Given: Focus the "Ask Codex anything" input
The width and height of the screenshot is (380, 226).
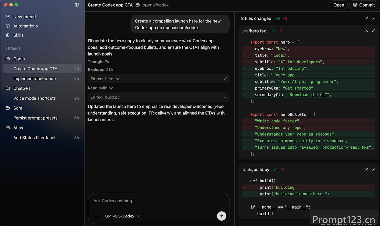Looking at the screenshot, I should 159,201.
